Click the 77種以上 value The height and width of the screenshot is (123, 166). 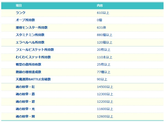pyautogui.click(x=104, y=72)
